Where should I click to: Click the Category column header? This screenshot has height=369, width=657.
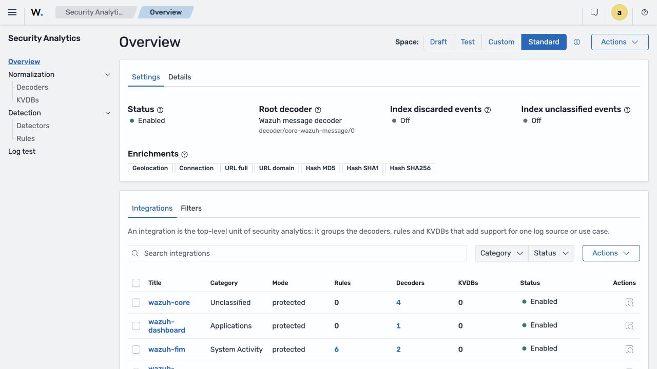pyautogui.click(x=224, y=283)
